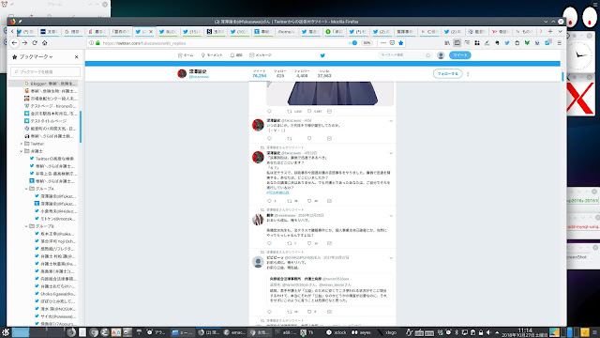The height and width of the screenshot is (338, 600).
Task: Click the taskbar clock showing 11:14
Action: tap(525, 332)
